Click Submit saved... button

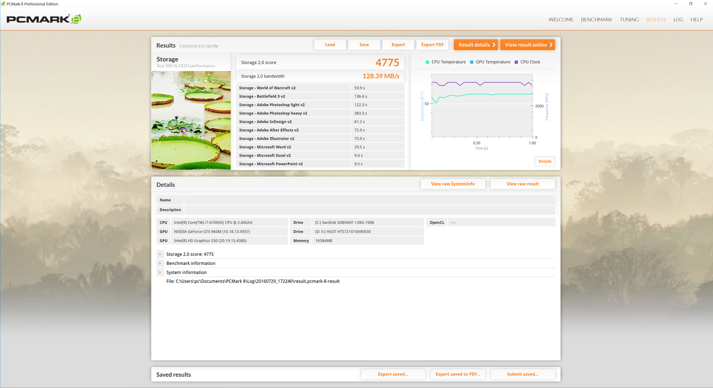(522, 374)
